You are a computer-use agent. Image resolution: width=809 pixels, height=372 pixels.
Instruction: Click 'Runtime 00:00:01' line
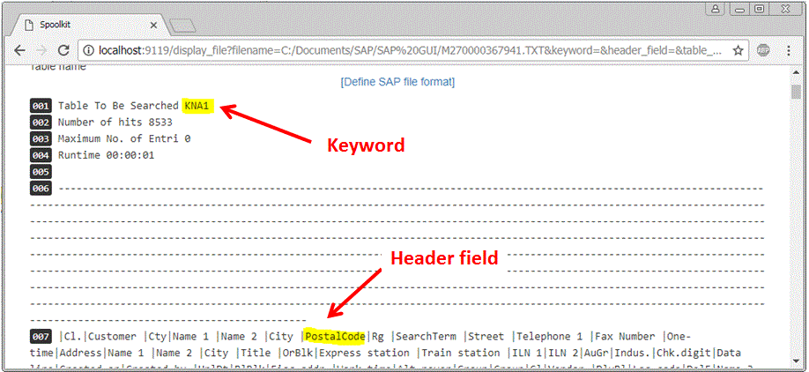point(106,155)
